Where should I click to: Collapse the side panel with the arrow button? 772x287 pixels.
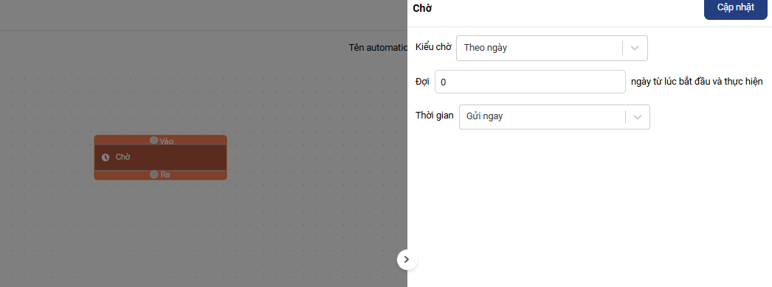click(x=407, y=260)
